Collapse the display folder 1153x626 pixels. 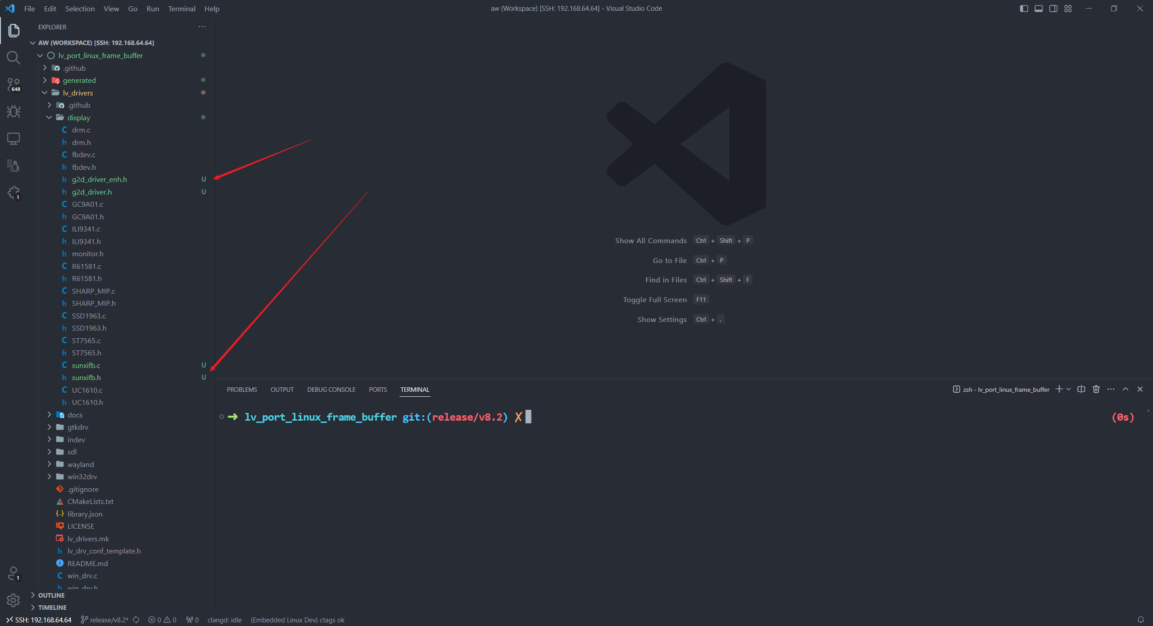pos(49,118)
